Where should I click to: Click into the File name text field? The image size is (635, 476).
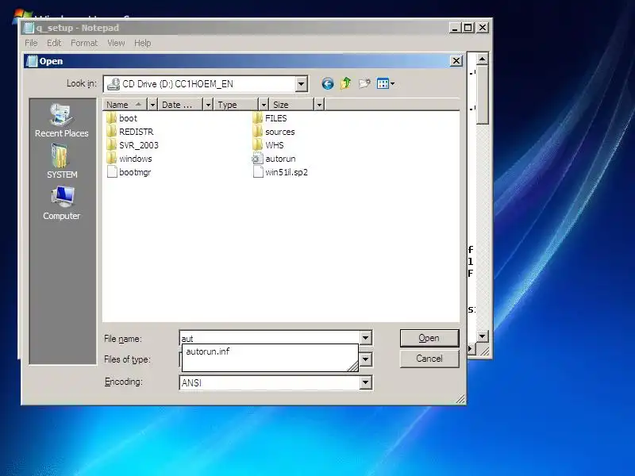tap(270, 338)
